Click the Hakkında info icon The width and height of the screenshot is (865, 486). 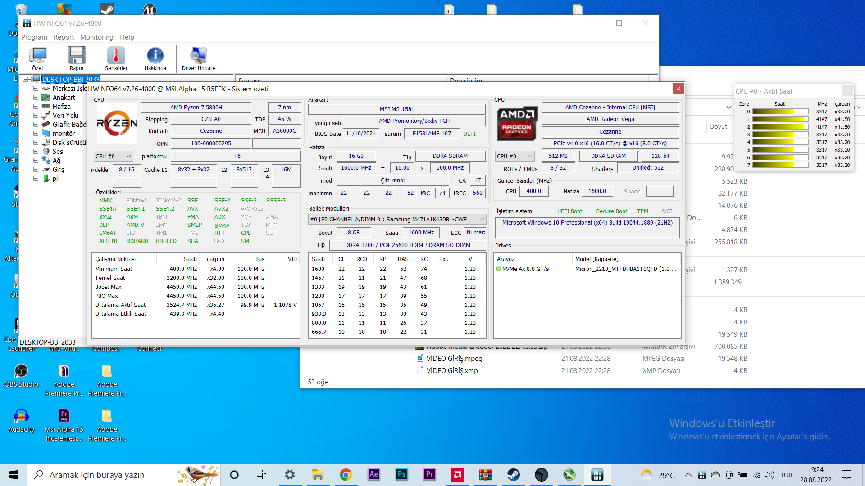click(x=155, y=59)
